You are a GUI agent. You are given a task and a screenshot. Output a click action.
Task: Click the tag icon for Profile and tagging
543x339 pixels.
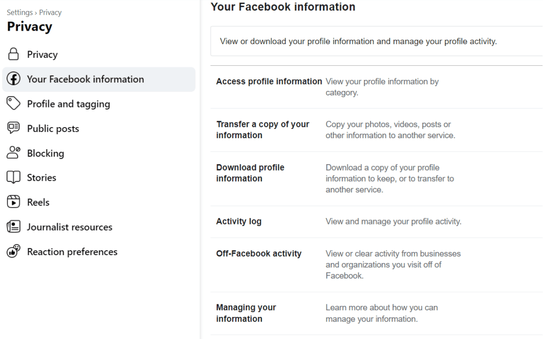pyautogui.click(x=14, y=103)
